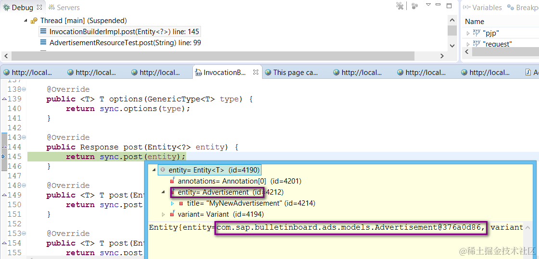539x259 pixels.
Task: Expand the title="MyNewAdvertisement" node
Action: 173,203
